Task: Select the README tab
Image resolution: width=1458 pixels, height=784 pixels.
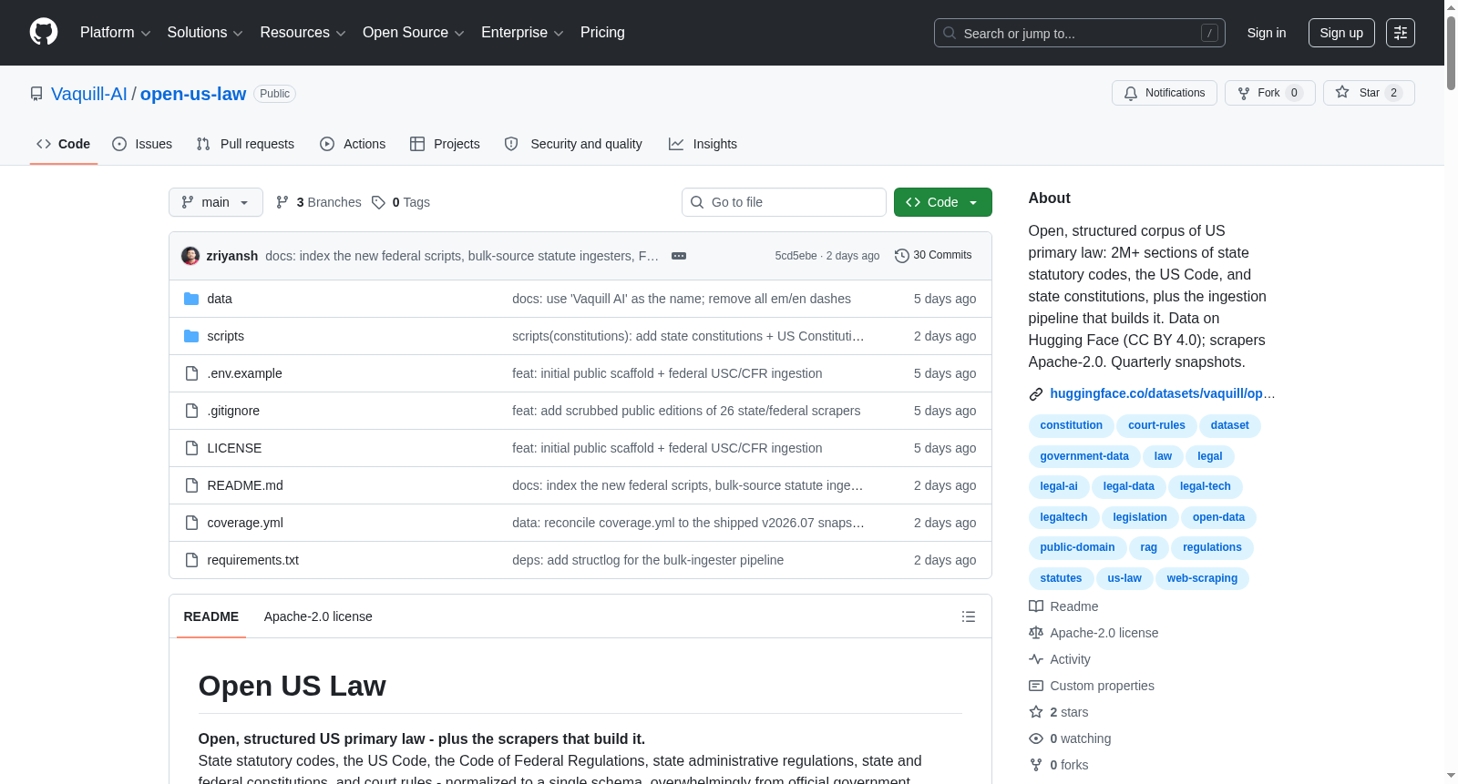Action: click(211, 616)
